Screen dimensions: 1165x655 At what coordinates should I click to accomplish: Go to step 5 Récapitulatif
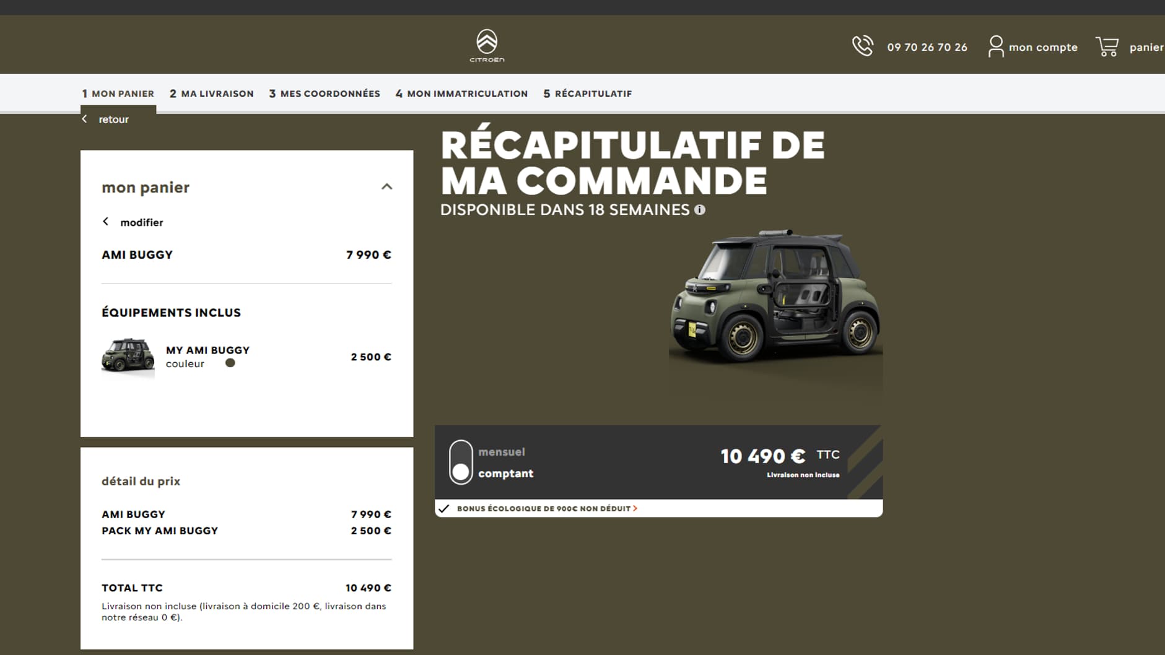[x=588, y=93]
